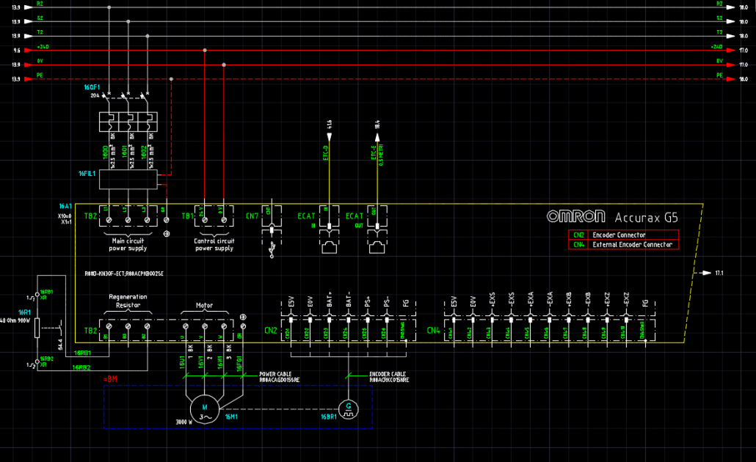Click the OMRON logo
The width and height of the screenshot is (756, 462).
point(576,216)
